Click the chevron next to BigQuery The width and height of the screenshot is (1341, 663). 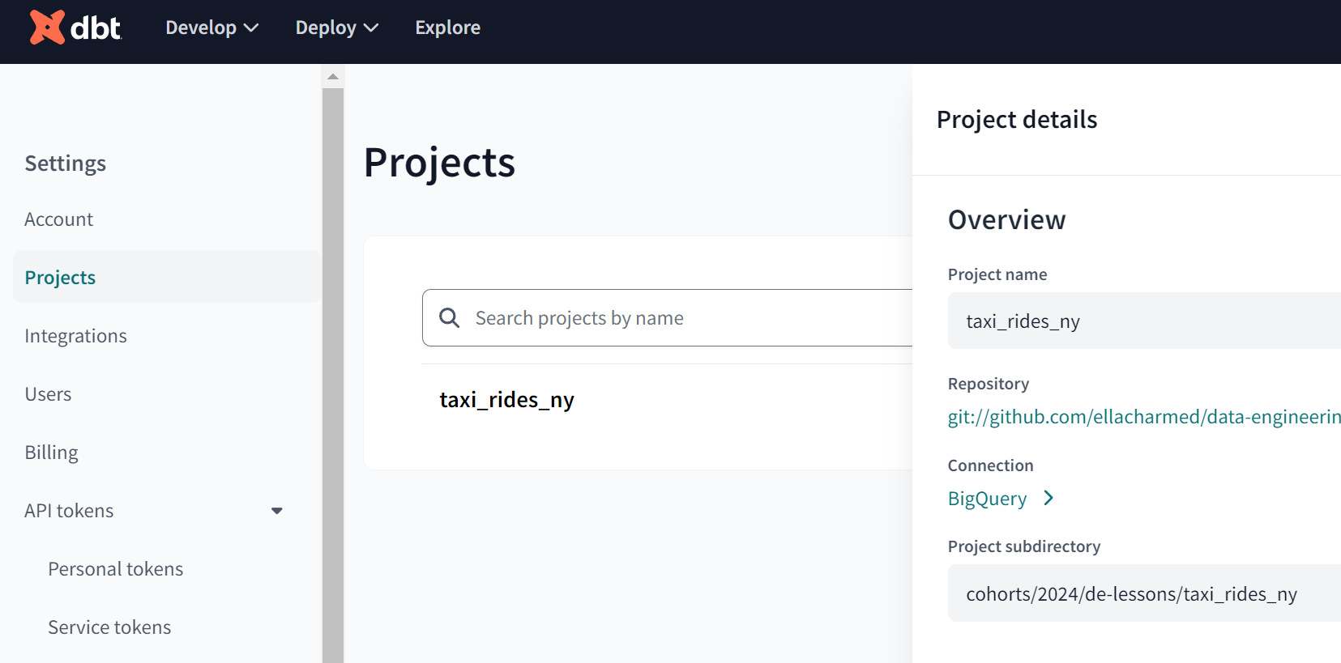point(1048,498)
